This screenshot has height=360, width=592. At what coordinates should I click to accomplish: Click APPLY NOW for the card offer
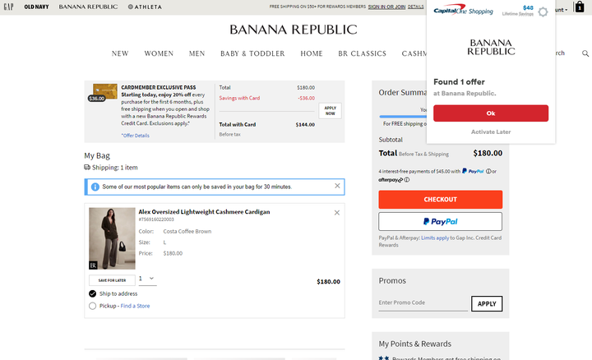point(330,111)
